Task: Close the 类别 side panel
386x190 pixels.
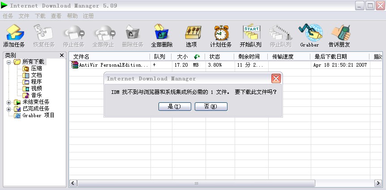Action: 62,55
